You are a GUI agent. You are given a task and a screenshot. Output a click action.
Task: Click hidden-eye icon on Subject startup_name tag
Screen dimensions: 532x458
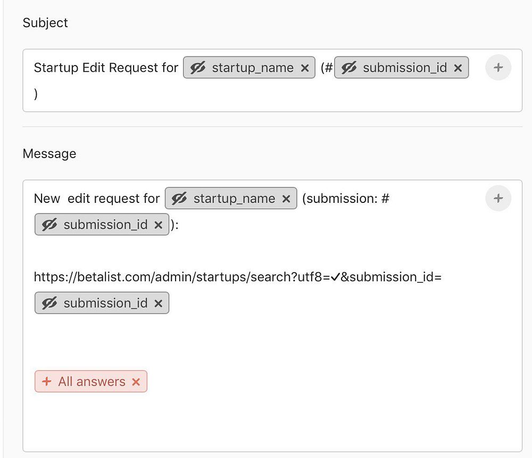pos(198,68)
